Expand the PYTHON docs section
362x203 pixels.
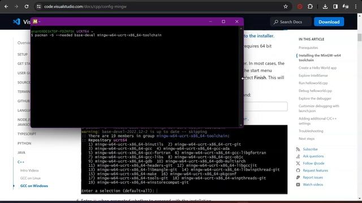[24, 143]
